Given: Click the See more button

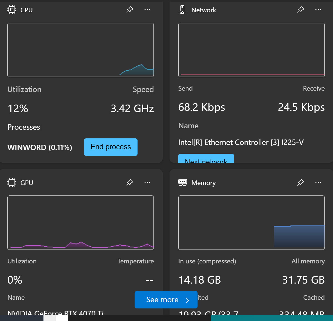Looking at the screenshot, I should [x=166, y=300].
